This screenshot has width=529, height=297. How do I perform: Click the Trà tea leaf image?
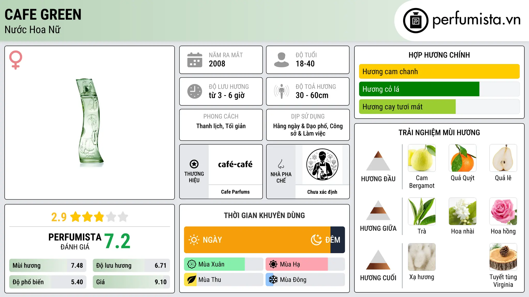(422, 211)
